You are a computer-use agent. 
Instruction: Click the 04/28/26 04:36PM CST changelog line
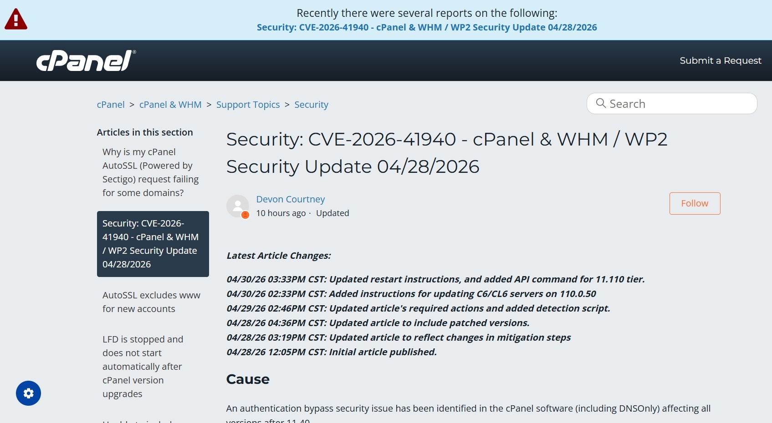[378, 323]
